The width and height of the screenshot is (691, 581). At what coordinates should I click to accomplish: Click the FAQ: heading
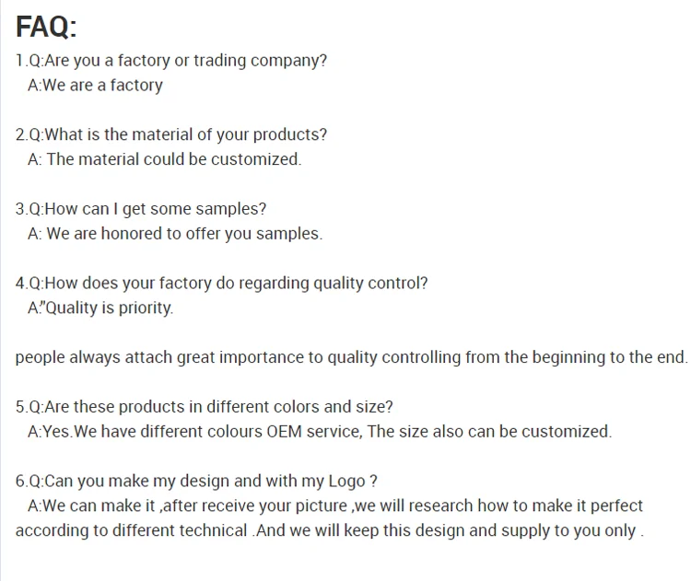coord(46,27)
